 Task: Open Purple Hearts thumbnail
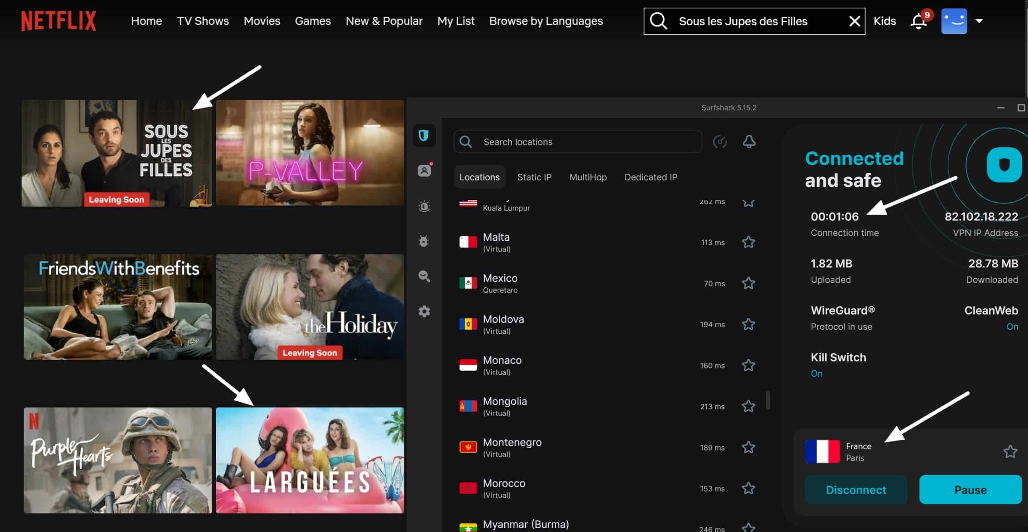click(118, 460)
